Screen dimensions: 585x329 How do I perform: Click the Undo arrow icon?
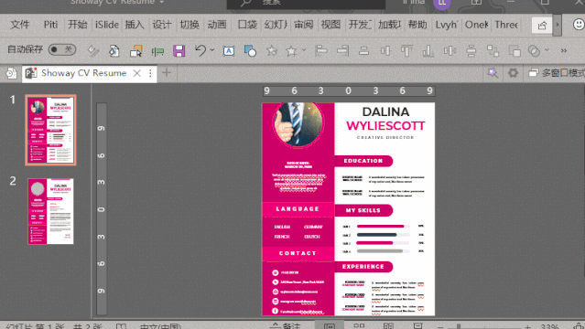point(200,50)
